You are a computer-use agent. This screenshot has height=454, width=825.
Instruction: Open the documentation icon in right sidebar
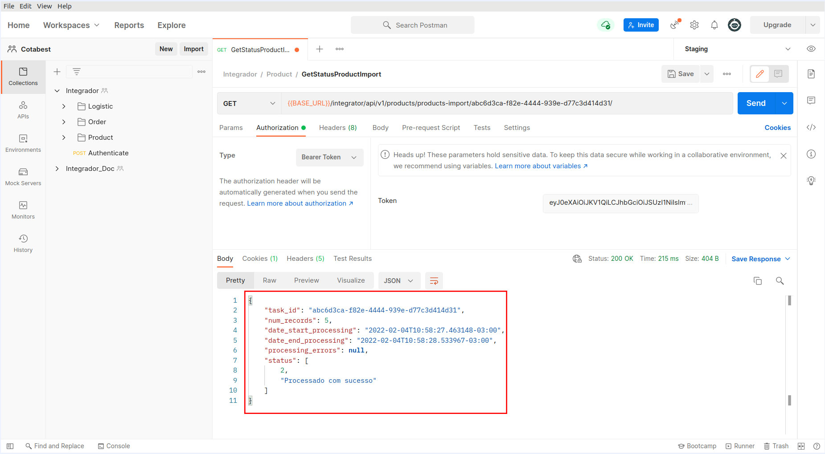(x=811, y=74)
